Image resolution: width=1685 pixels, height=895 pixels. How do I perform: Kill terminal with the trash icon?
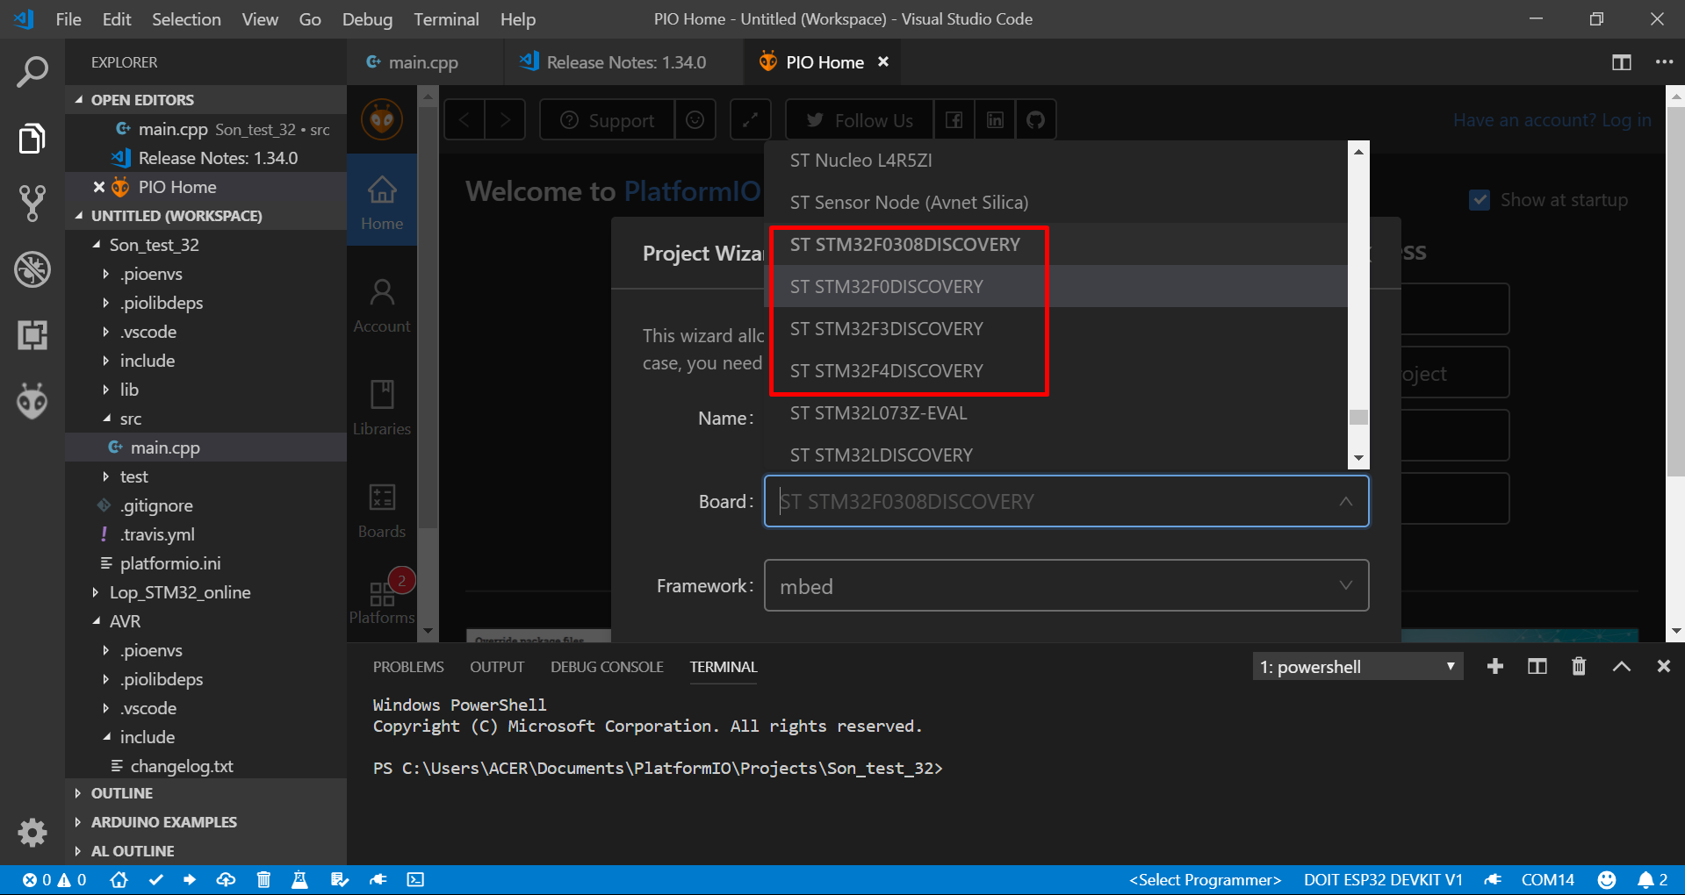[x=1578, y=667]
